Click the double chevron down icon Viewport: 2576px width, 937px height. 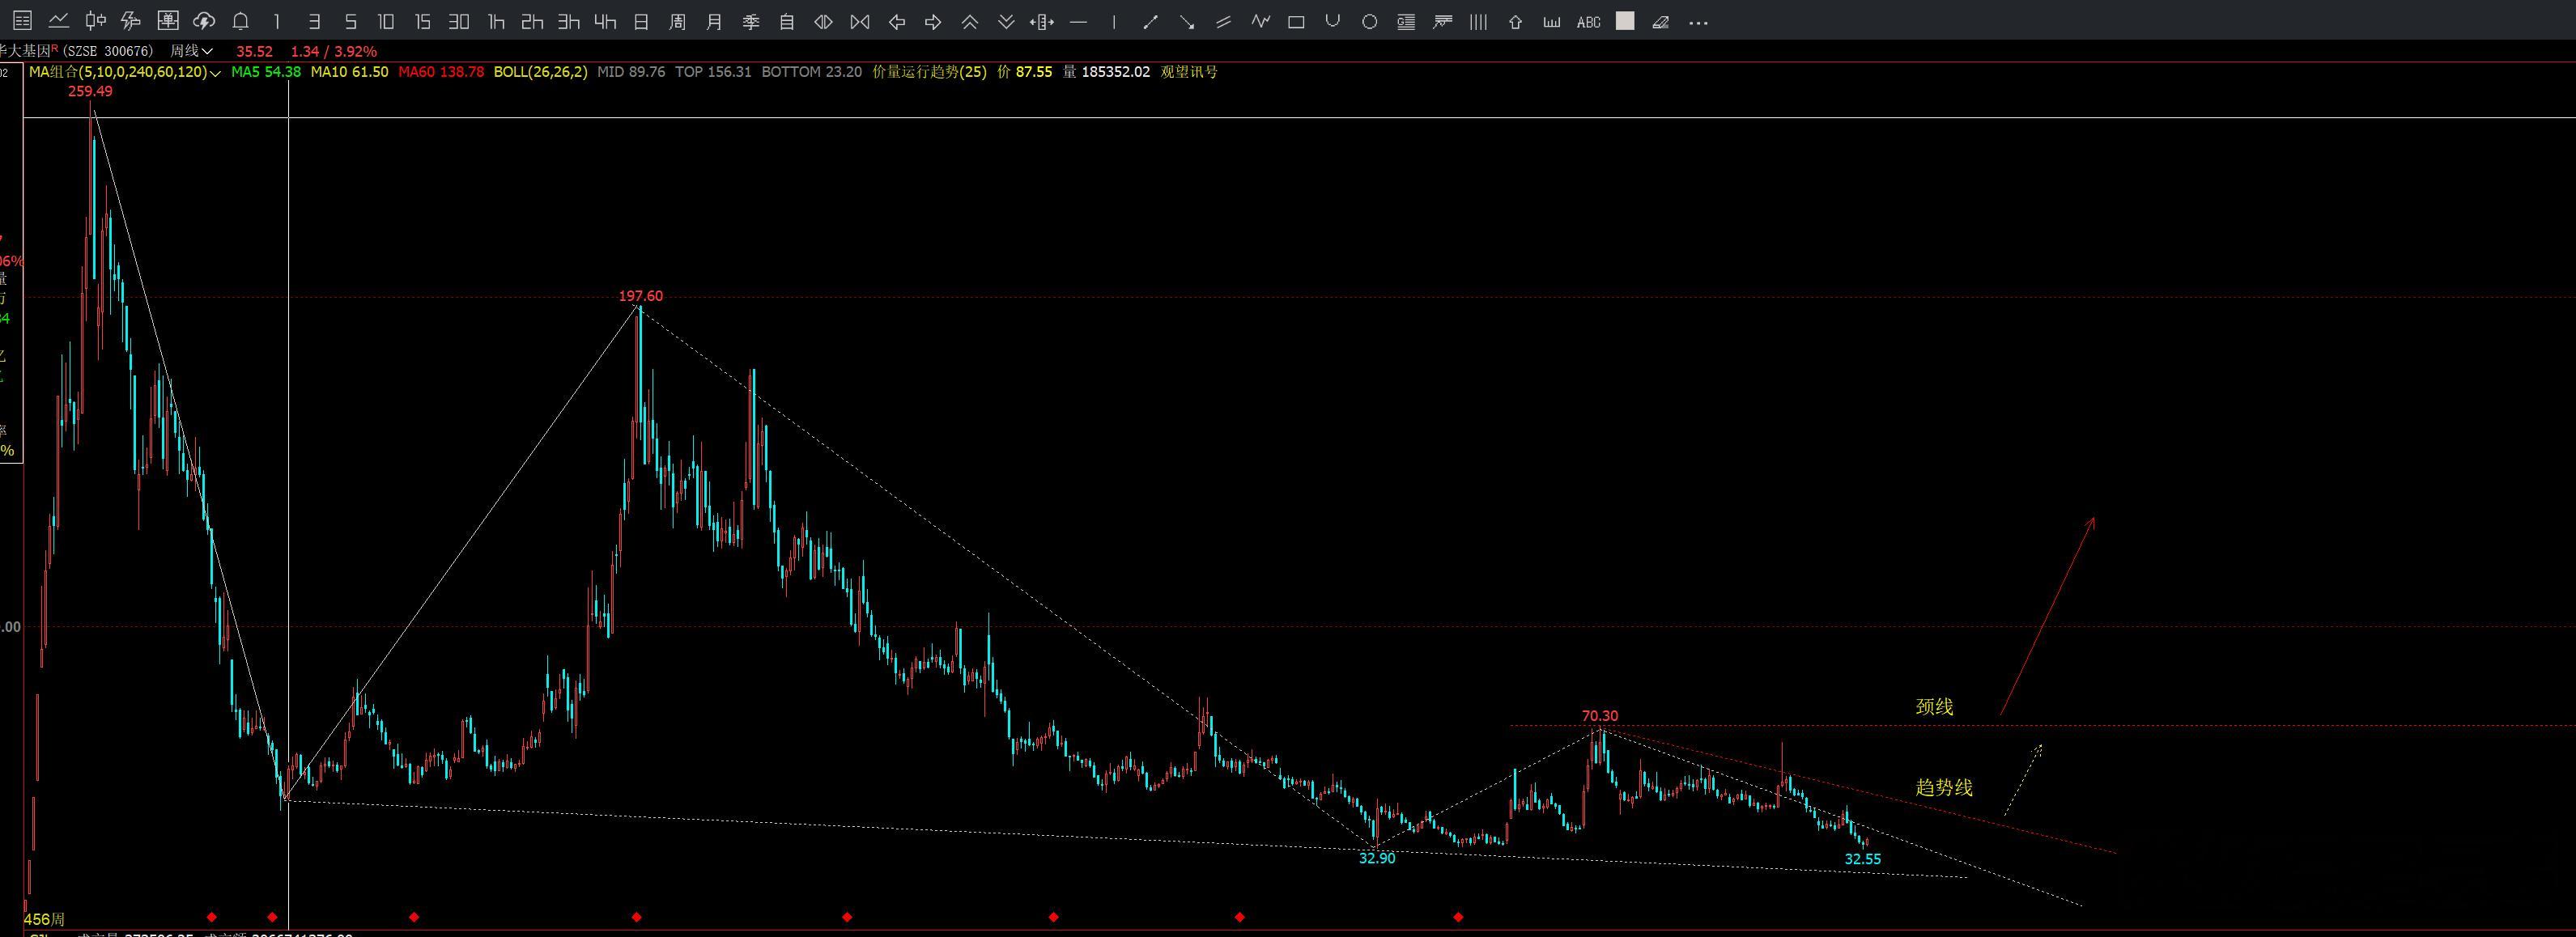click(x=1006, y=21)
